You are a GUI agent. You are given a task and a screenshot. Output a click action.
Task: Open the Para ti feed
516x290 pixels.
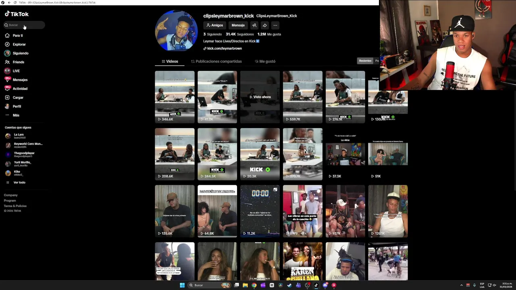pos(14,35)
